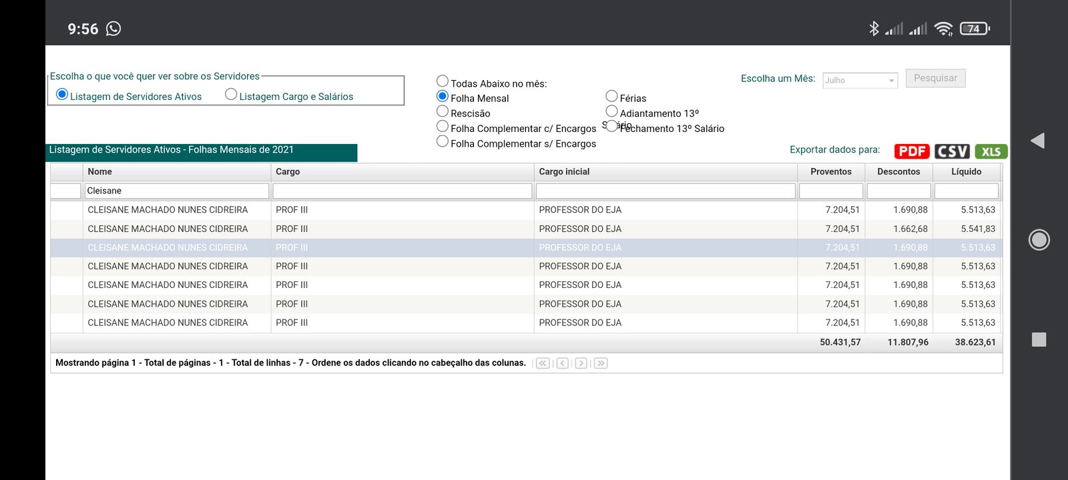
Task: Open the month dropdown showing Julho
Action: click(x=860, y=81)
